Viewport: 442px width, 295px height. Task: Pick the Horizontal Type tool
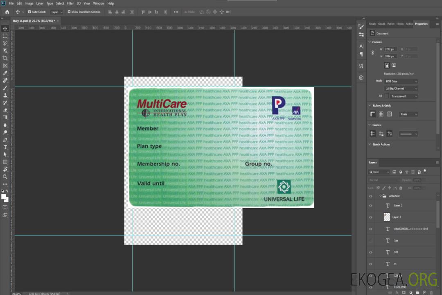[5, 147]
